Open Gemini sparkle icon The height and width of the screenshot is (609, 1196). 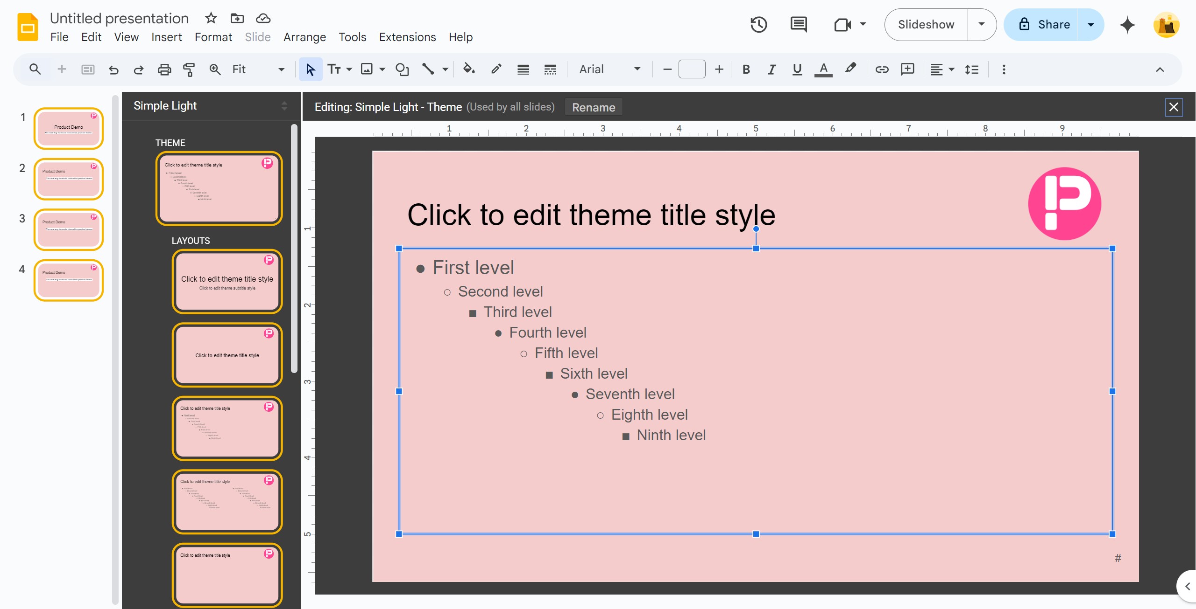tap(1127, 25)
